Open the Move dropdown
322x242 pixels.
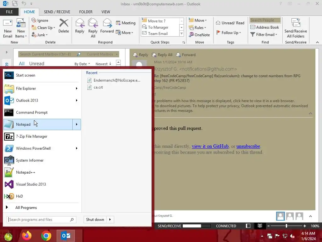point(198,20)
